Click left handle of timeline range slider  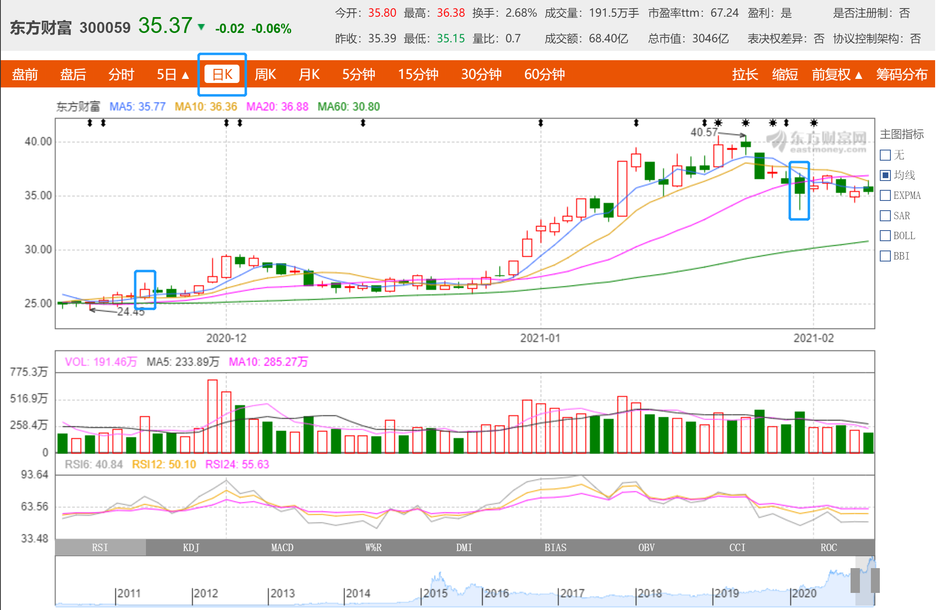pyautogui.click(x=855, y=580)
